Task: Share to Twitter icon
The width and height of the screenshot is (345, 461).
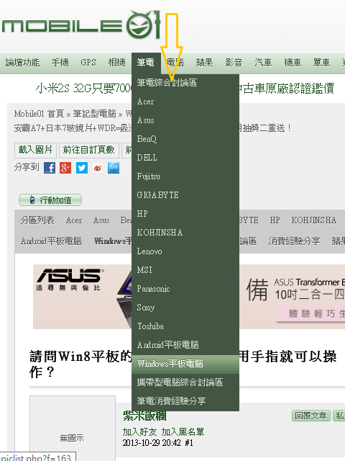Action: [81, 168]
